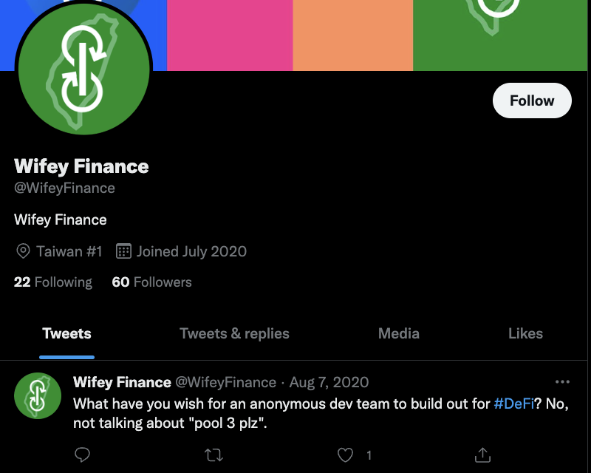Image resolution: width=591 pixels, height=473 pixels.
Task: Click the @WifeyFinance handle in tweet
Action: pos(225,383)
